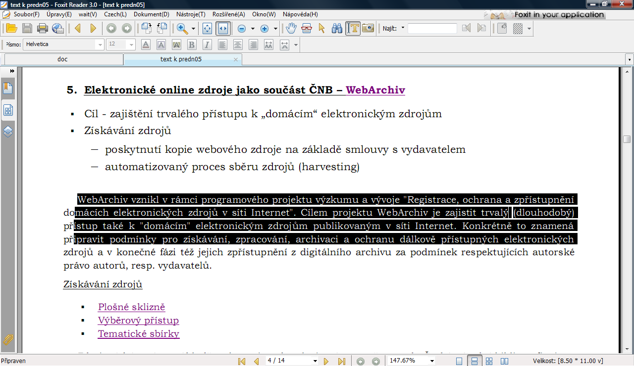Screen dimensions: 634x366
Task: Select the Hand tool
Action: point(291,28)
